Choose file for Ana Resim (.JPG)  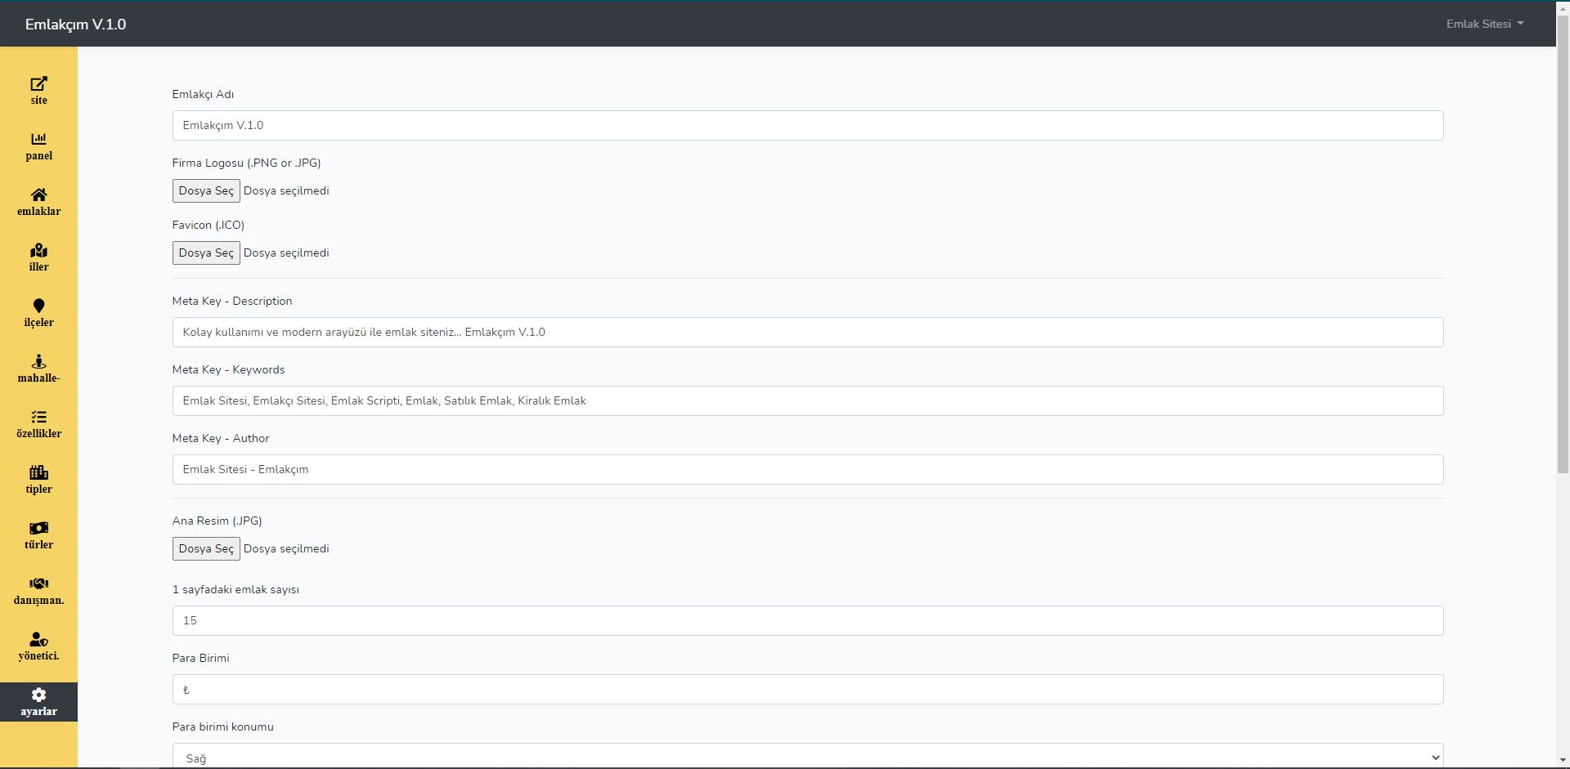coord(206,548)
